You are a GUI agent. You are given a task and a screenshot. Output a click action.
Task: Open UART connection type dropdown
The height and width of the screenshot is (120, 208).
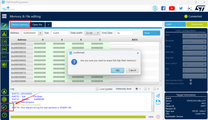point(175,24)
